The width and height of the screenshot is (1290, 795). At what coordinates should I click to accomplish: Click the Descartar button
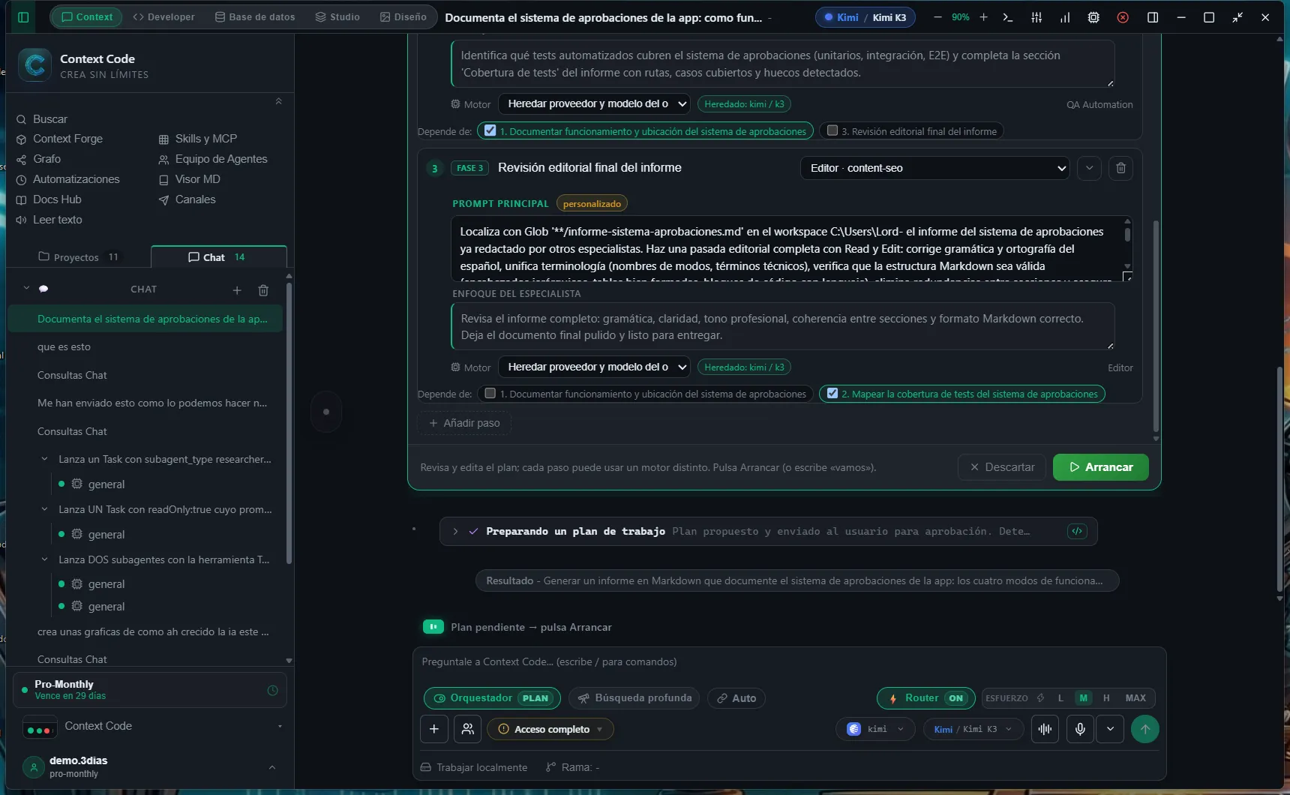coord(1002,467)
